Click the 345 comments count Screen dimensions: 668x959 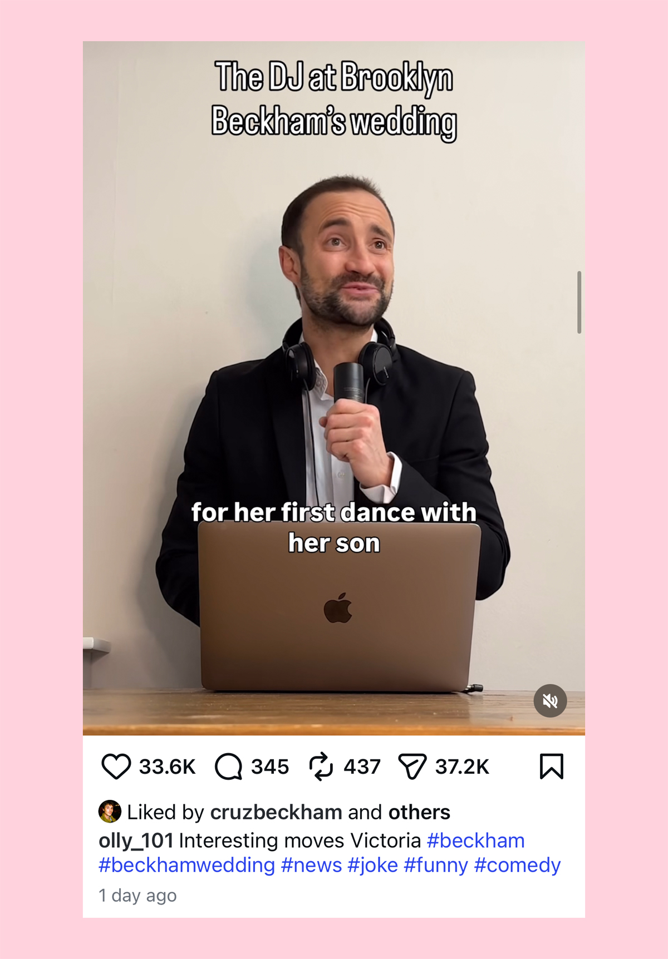270,767
